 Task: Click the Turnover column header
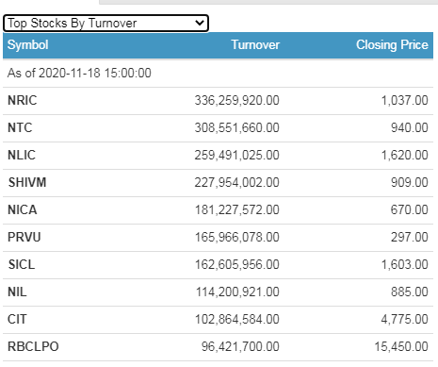coord(255,45)
